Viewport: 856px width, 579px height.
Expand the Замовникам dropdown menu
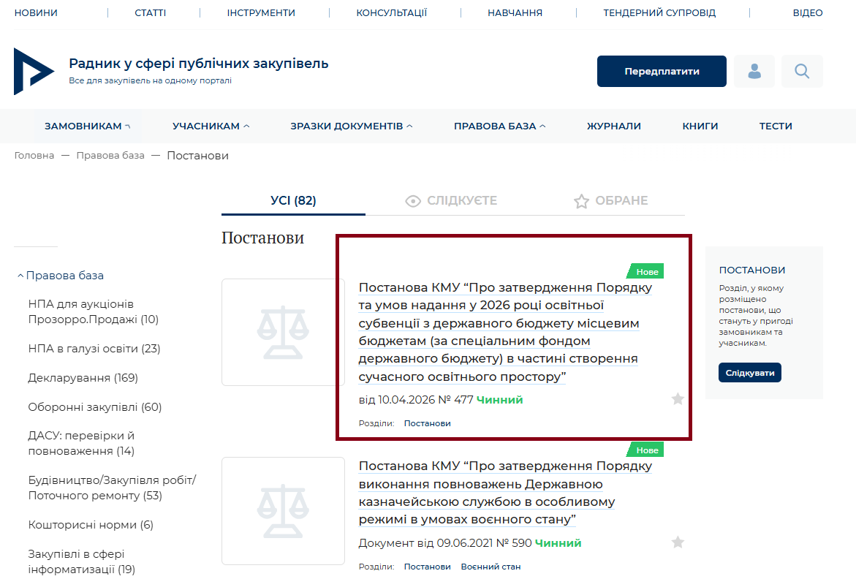tap(87, 126)
